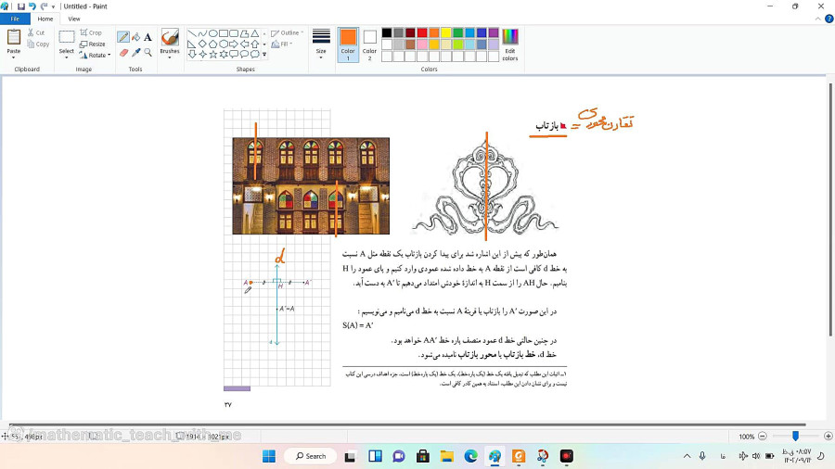Viewport: 835px width, 469px height.
Task: Click the zoom in plus button
Action: click(x=829, y=436)
